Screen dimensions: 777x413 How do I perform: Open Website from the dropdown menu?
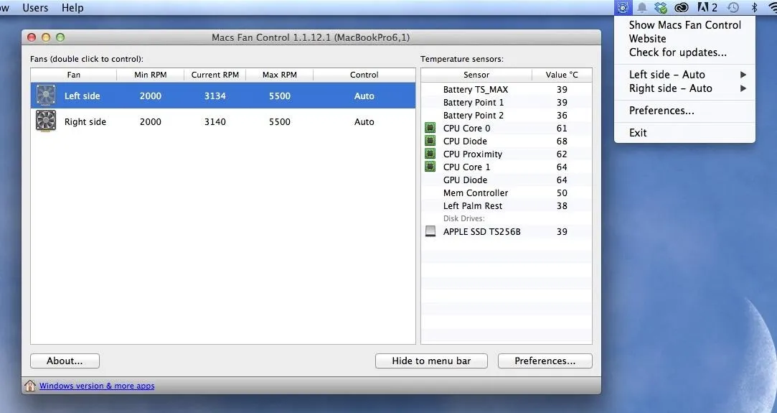(647, 39)
